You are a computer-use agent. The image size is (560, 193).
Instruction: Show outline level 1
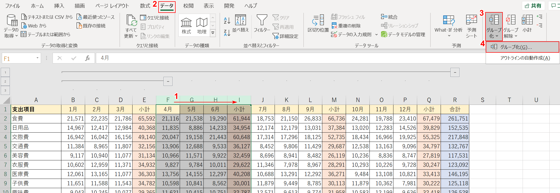pos(5,72)
